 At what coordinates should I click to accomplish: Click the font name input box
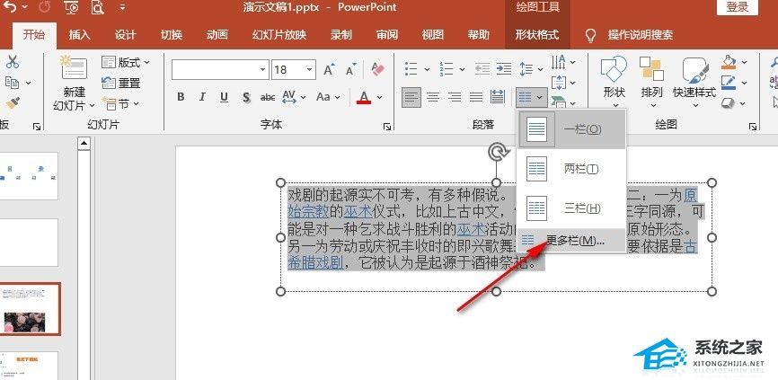219,69
